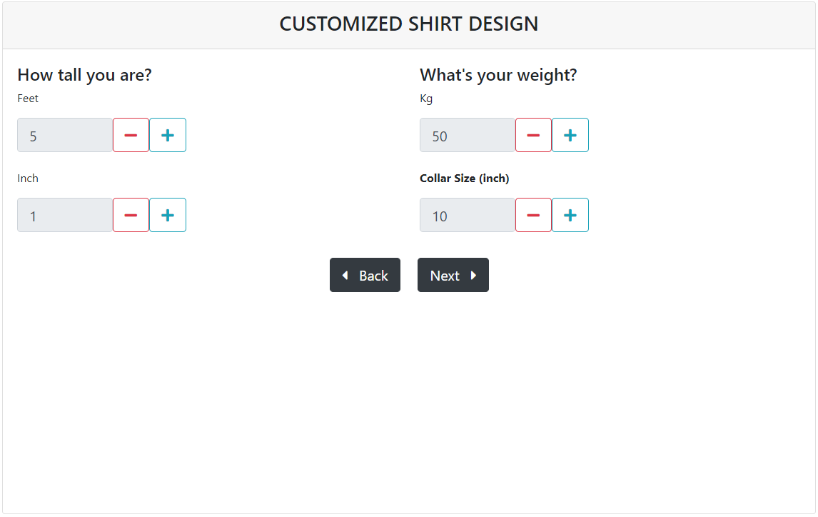This screenshot has width=818, height=517.
Task: Focus the Feet input showing 5
Action: point(65,135)
